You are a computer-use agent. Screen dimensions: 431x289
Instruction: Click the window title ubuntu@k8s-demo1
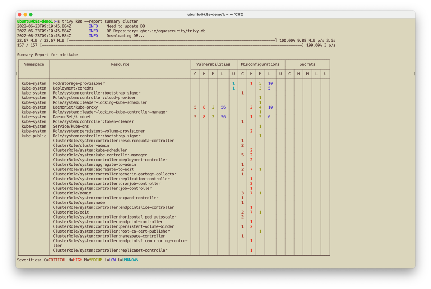point(215,14)
